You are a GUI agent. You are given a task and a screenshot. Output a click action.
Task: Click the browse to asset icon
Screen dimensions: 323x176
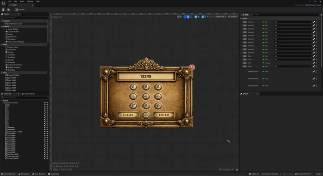pos(9,10)
